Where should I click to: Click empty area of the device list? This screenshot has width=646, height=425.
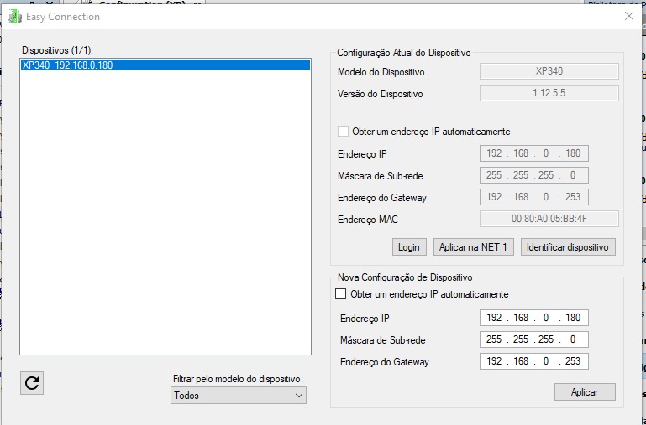pyautogui.click(x=165, y=218)
